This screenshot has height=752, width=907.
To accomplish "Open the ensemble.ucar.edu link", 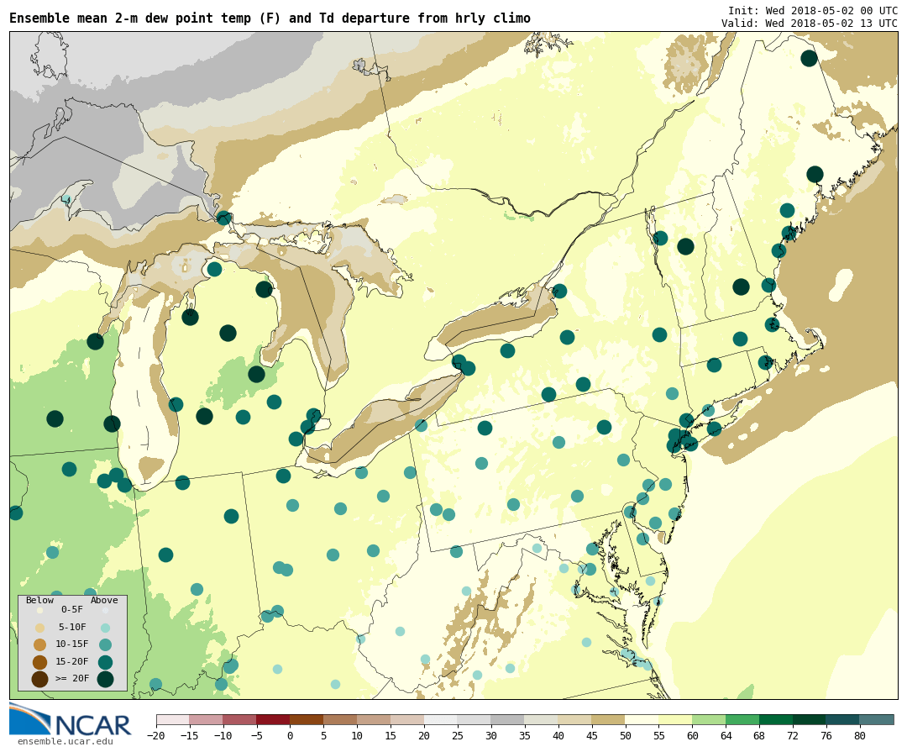I will tap(65, 741).
